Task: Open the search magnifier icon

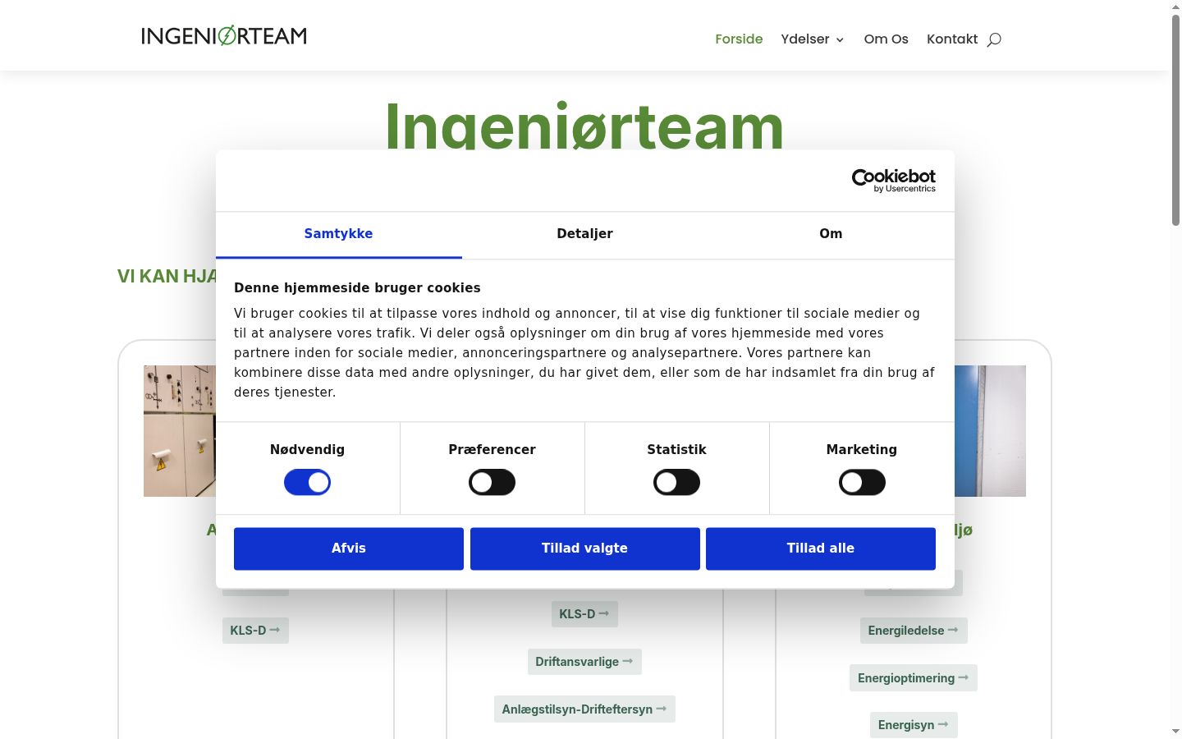Action: pyautogui.click(x=994, y=39)
